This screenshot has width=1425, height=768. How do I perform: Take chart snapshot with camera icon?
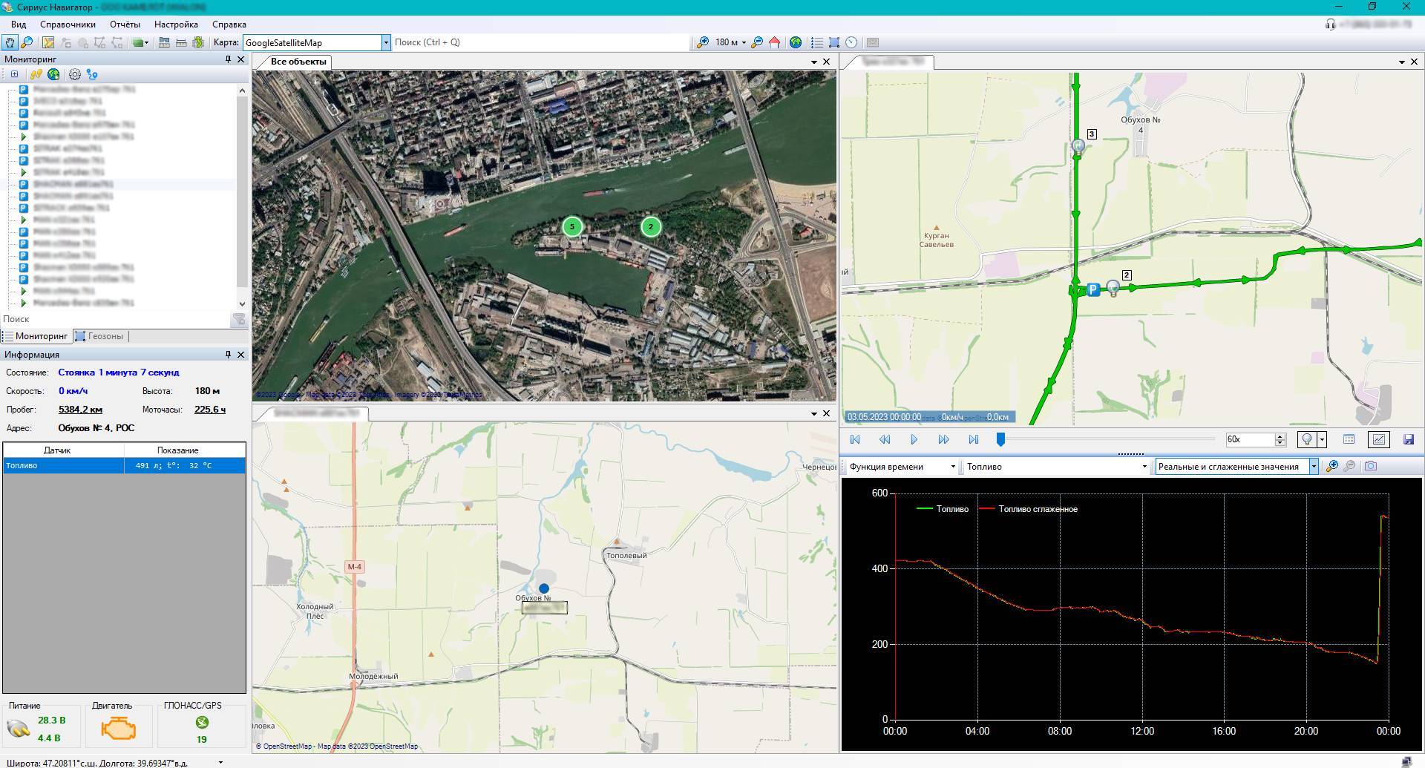pos(1370,466)
